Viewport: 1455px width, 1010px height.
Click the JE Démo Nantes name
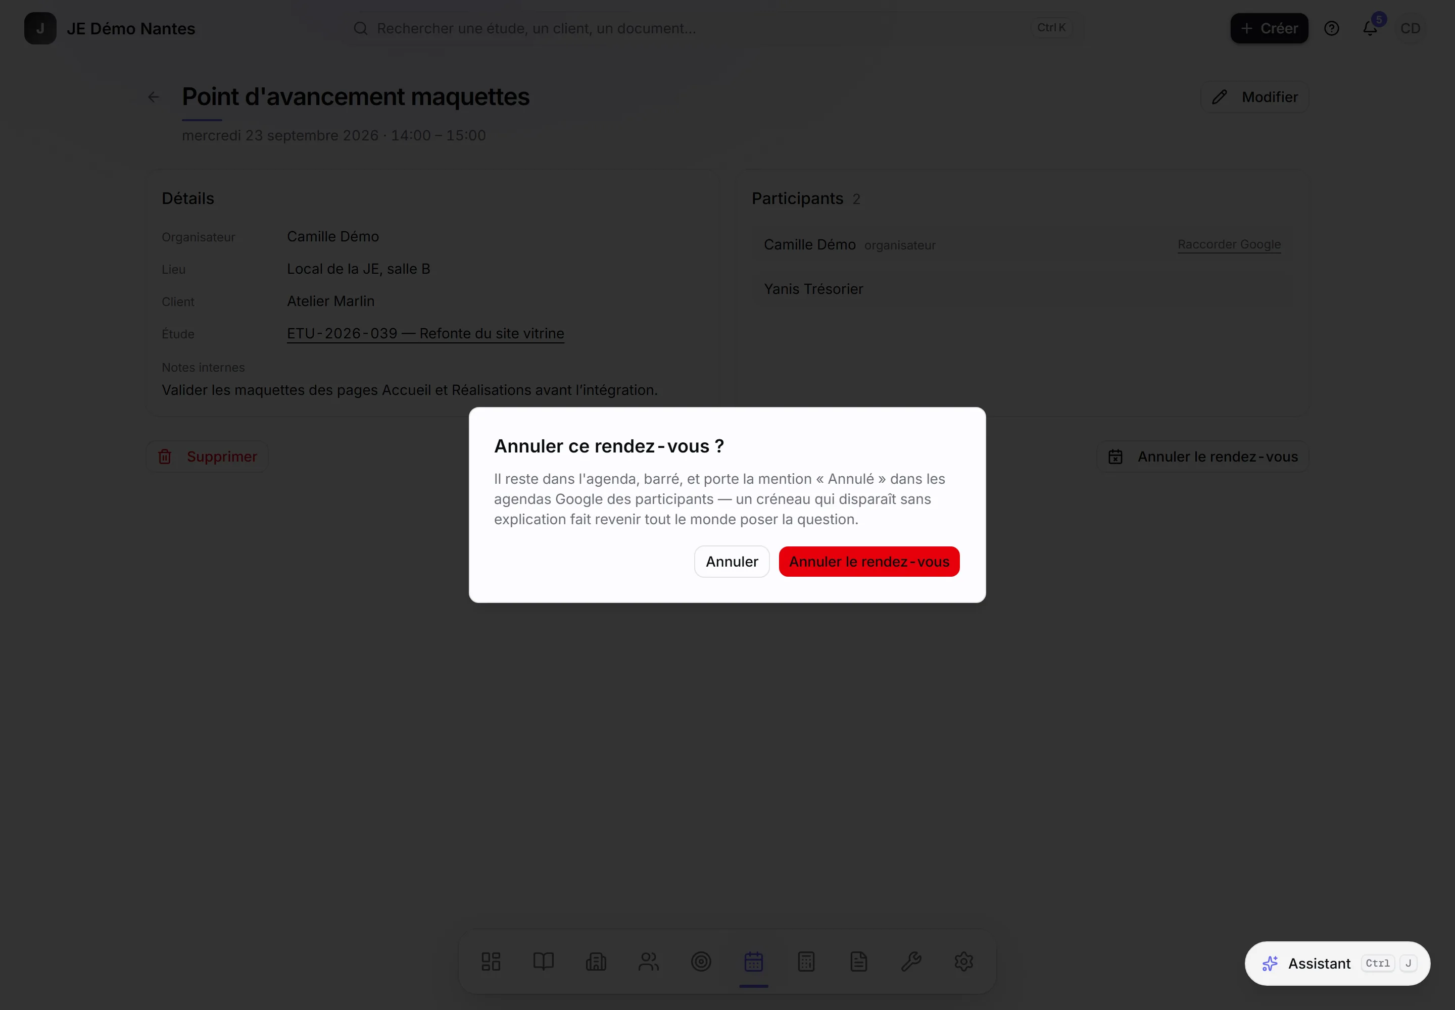coord(131,28)
